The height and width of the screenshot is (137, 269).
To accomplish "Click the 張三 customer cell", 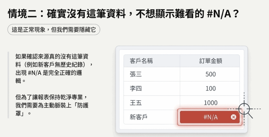I will 136,74.
